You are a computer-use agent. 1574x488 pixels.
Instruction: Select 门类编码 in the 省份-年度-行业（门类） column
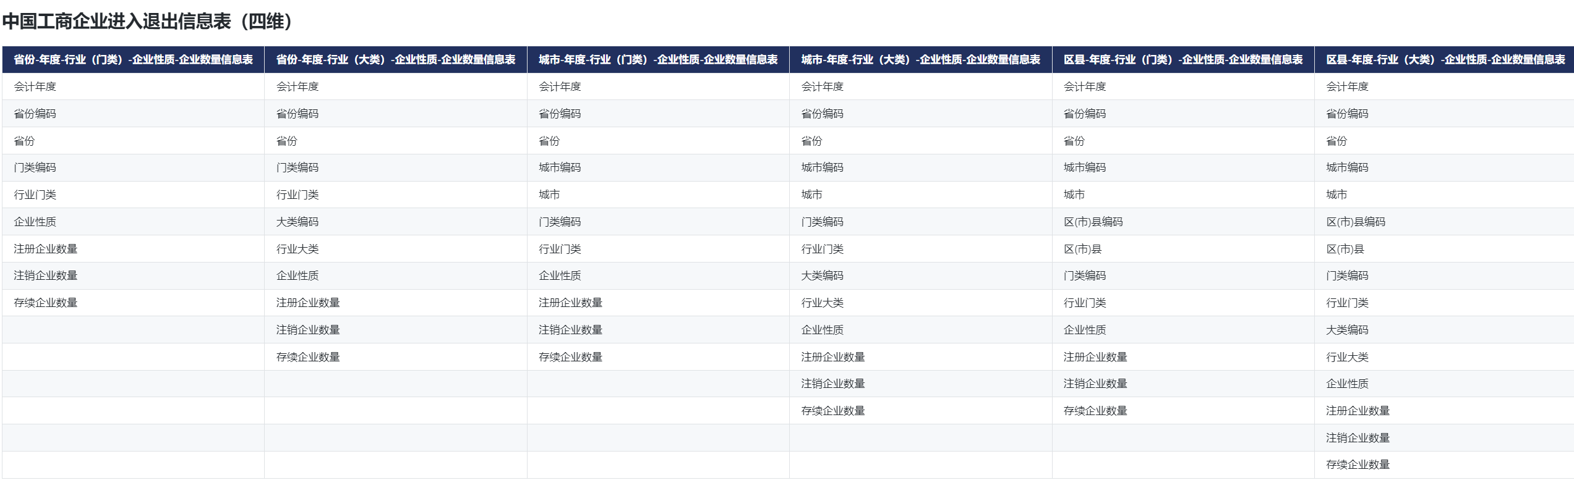(35, 167)
